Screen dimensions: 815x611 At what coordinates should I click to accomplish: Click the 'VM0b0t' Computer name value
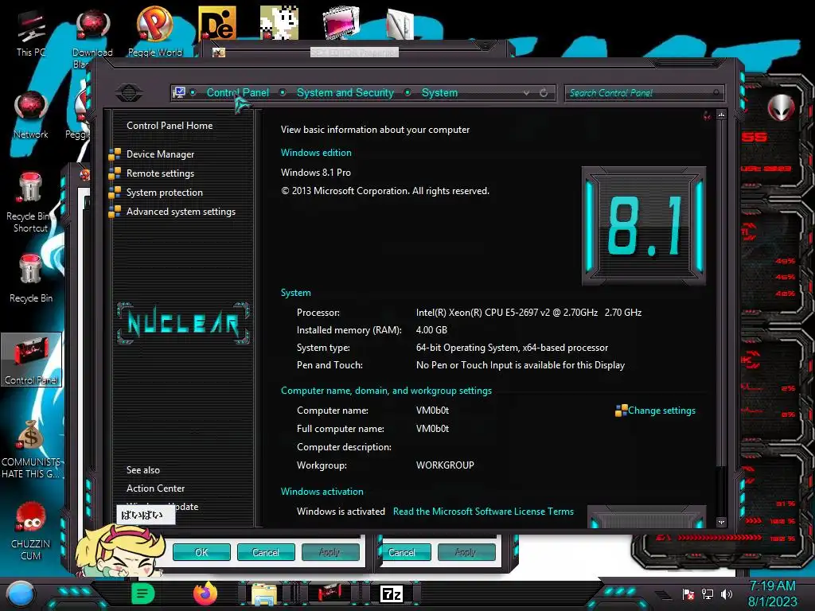click(x=432, y=411)
